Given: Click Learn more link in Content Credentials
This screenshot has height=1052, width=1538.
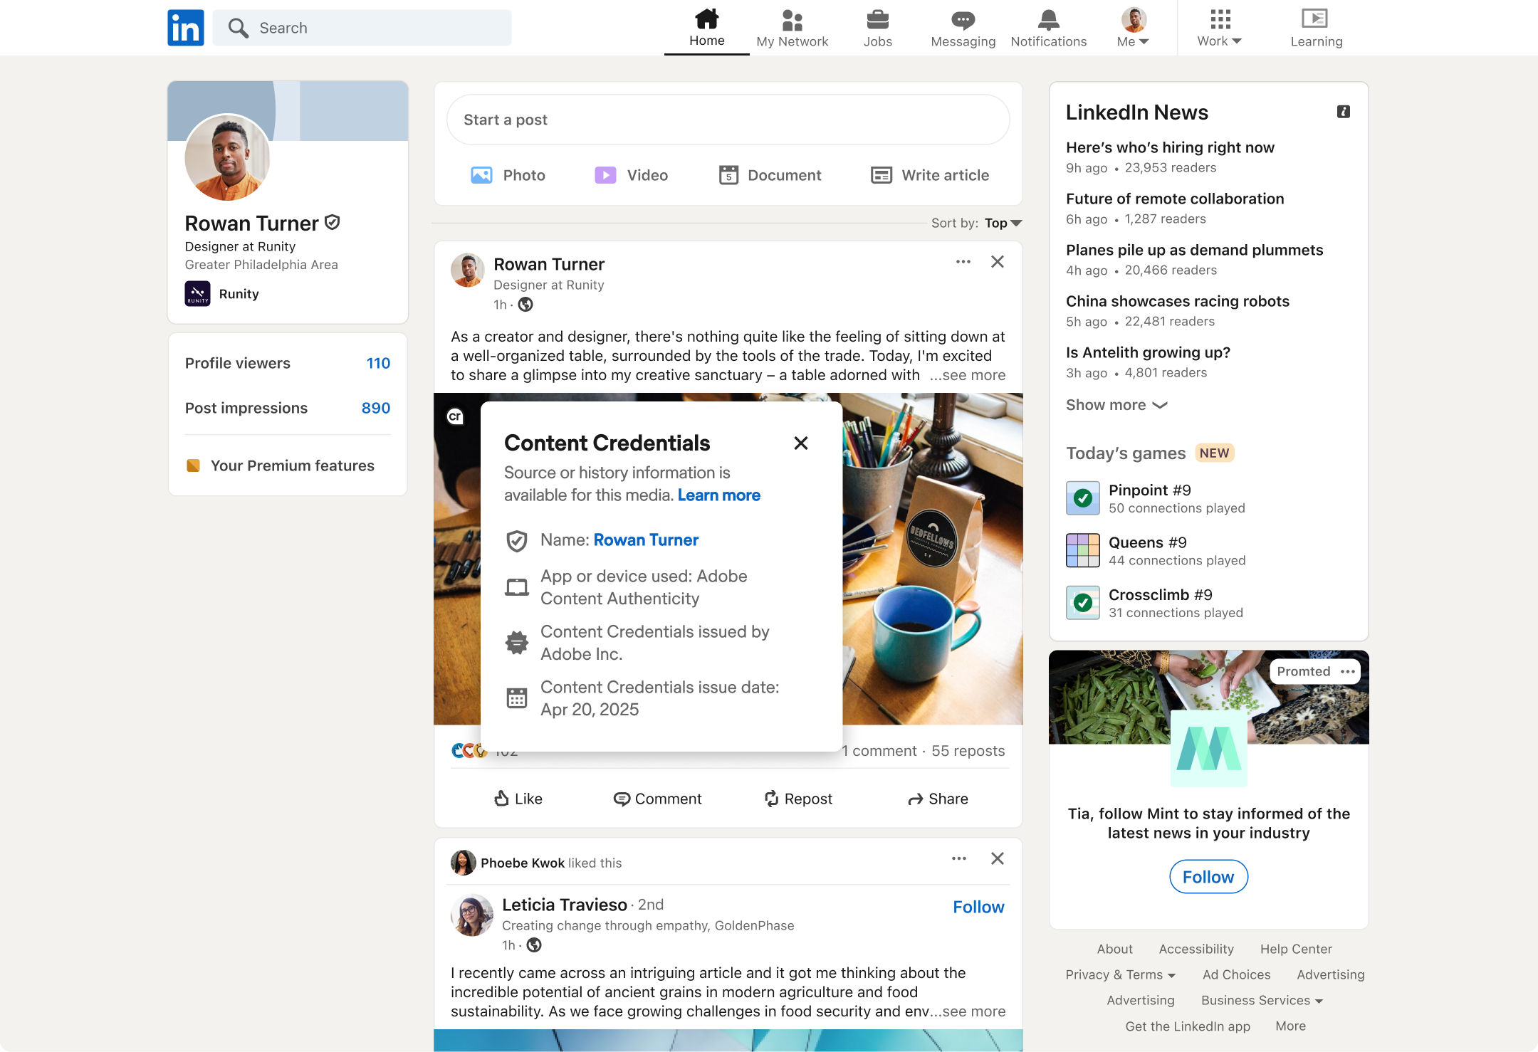Looking at the screenshot, I should (718, 495).
